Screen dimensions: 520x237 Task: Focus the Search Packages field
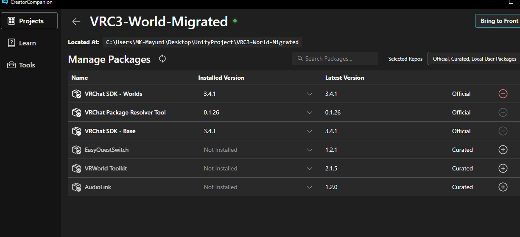(x=335, y=59)
